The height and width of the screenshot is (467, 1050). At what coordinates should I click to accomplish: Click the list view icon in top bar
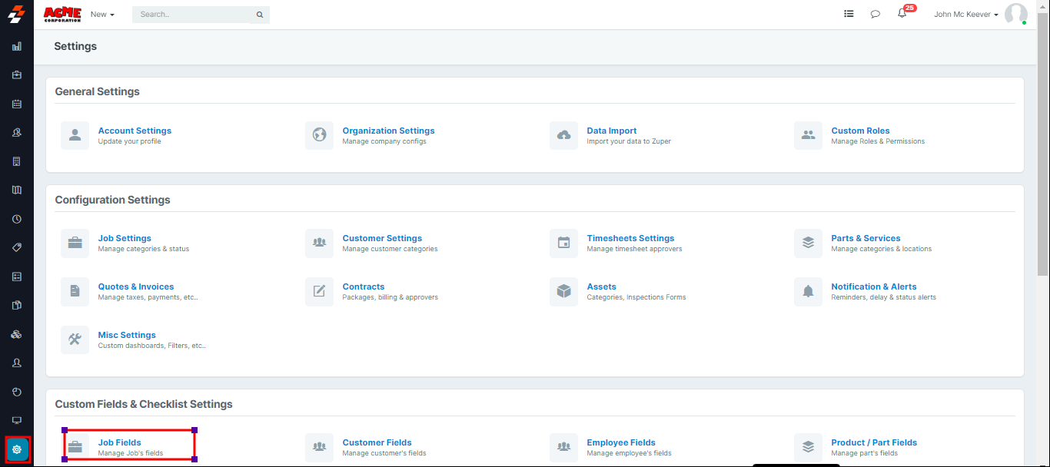(x=849, y=14)
